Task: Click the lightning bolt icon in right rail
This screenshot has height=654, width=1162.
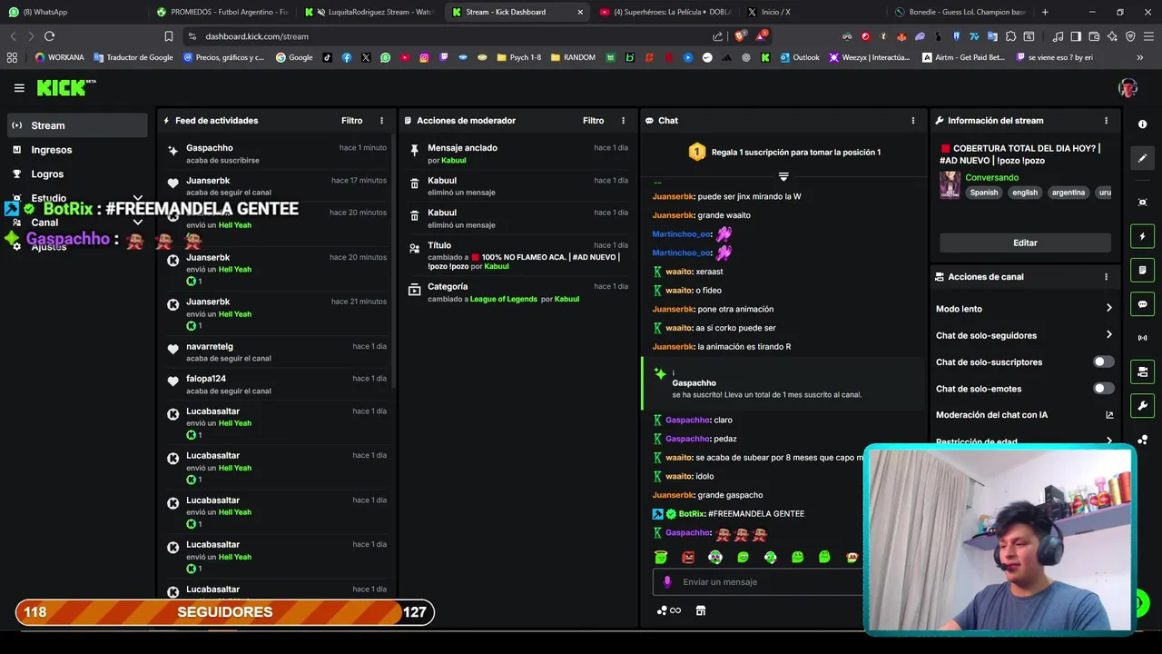Action: [x=1142, y=236]
